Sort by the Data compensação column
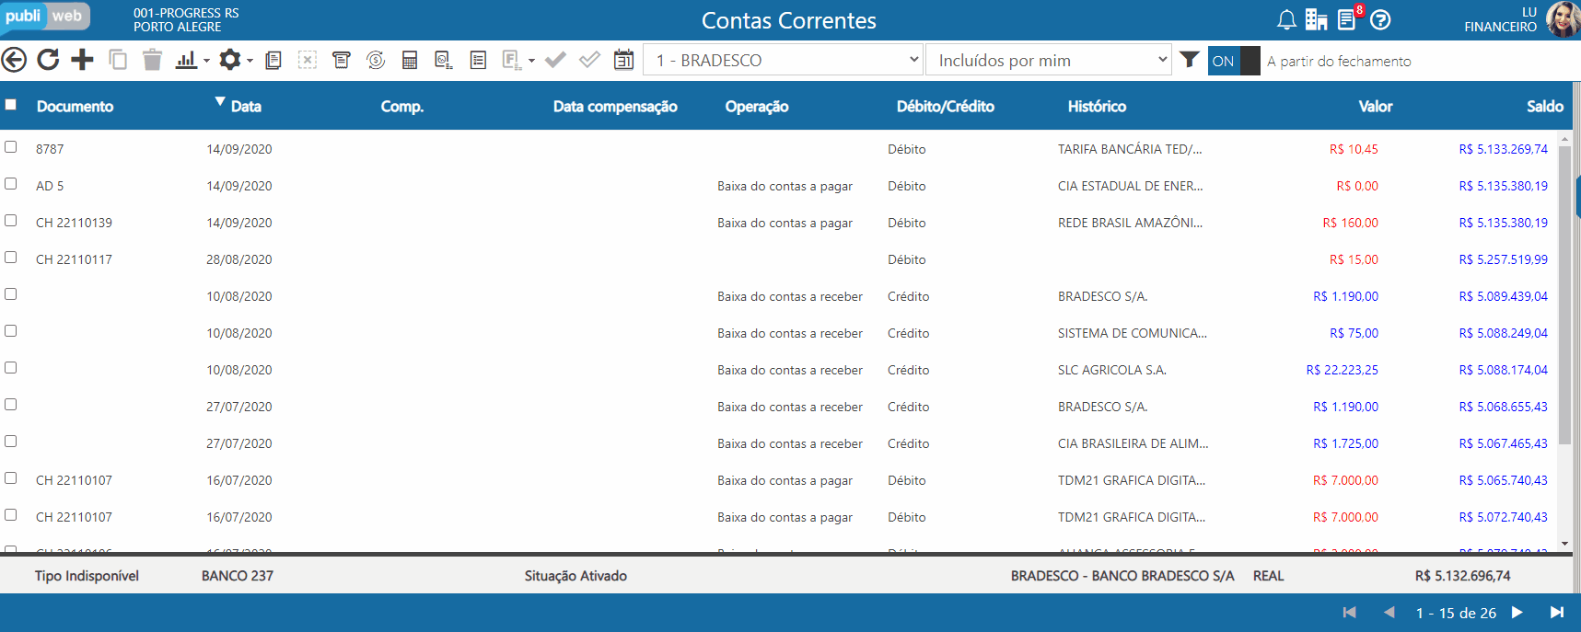1581x632 pixels. click(x=615, y=107)
